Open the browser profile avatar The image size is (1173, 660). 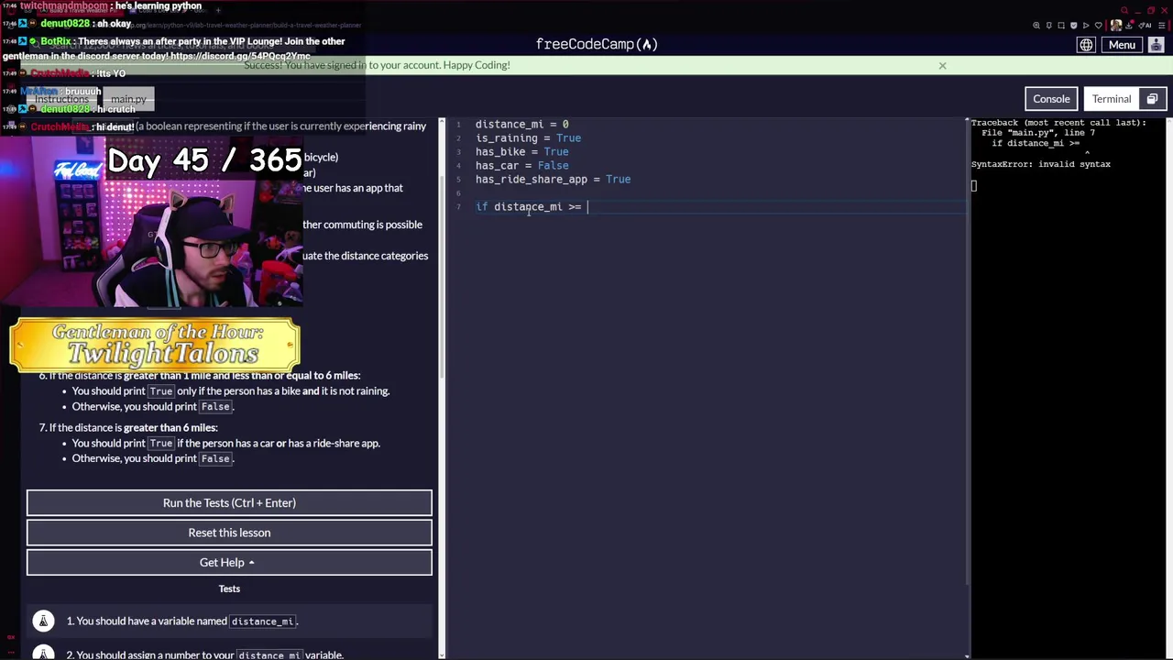pos(1116,26)
